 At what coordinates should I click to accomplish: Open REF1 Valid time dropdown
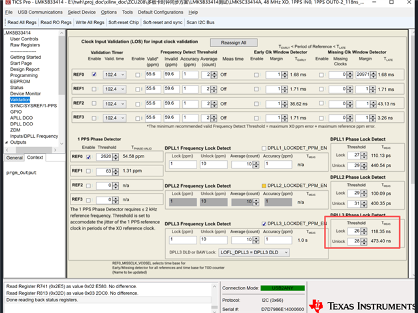[x=114, y=89]
